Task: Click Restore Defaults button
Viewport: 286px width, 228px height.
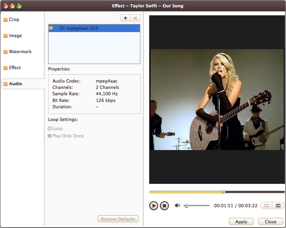Action: click(118, 219)
